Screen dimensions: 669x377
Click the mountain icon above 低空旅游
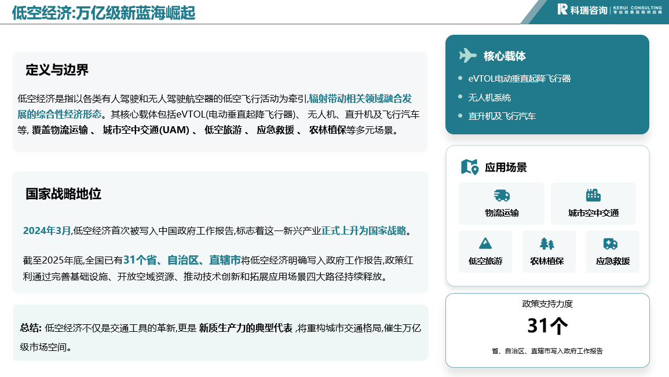(x=485, y=243)
